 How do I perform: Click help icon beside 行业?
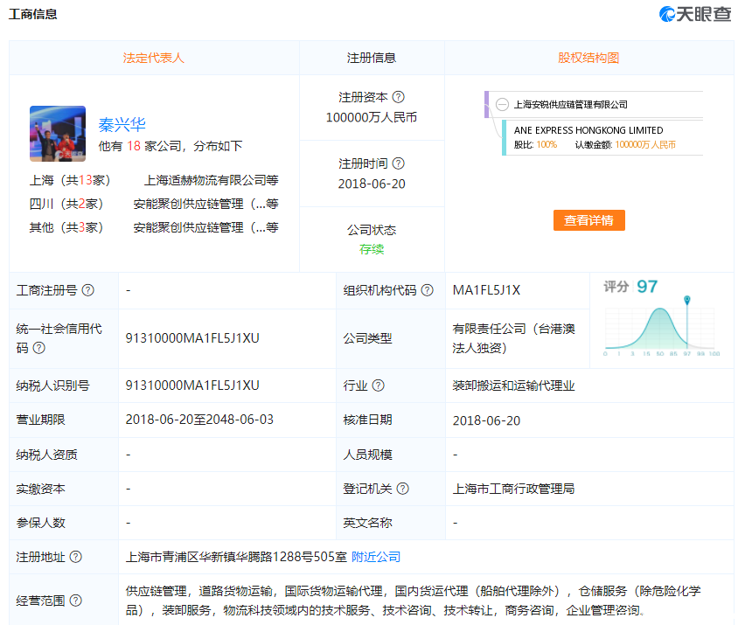click(379, 385)
